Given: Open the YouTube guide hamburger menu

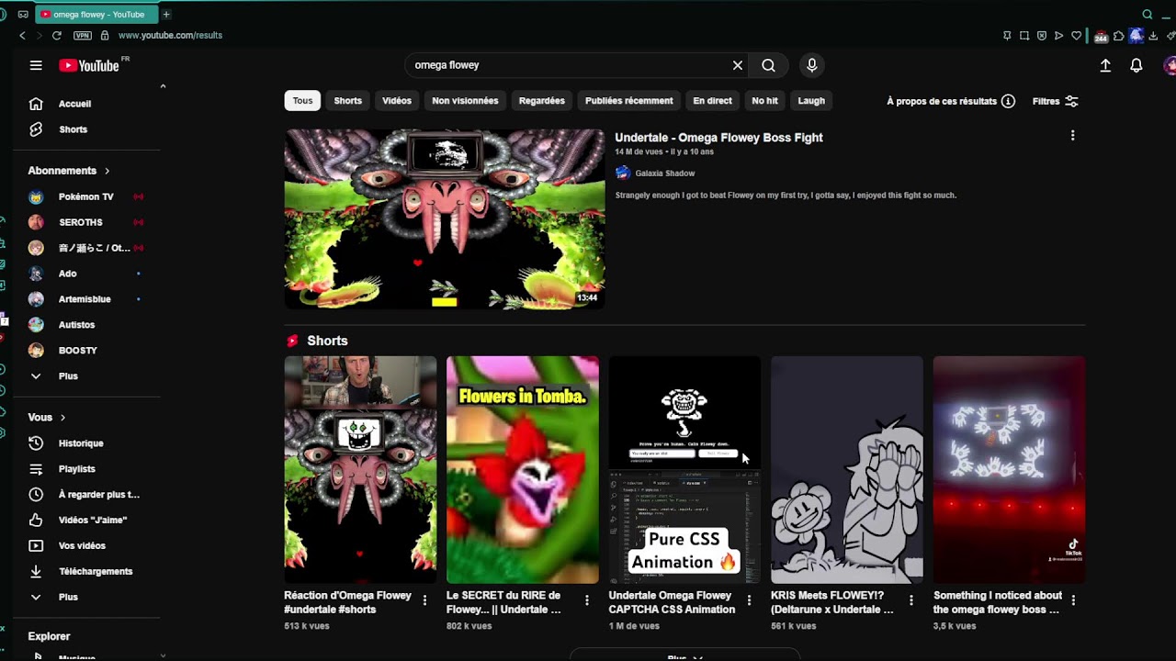Looking at the screenshot, I should click(x=36, y=65).
